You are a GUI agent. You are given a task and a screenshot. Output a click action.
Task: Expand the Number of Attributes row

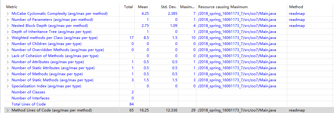8,62
